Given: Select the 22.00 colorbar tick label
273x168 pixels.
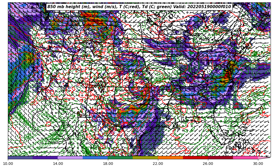Looking at the screenshot, I should click(x=158, y=164).
